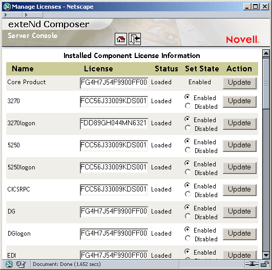Click the Name column header
Viewport: 272px width, 270px height.
23,69
